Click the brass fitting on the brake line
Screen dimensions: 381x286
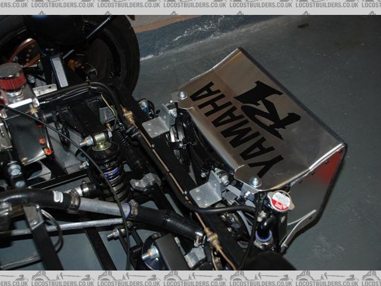(x=128, y=116)
